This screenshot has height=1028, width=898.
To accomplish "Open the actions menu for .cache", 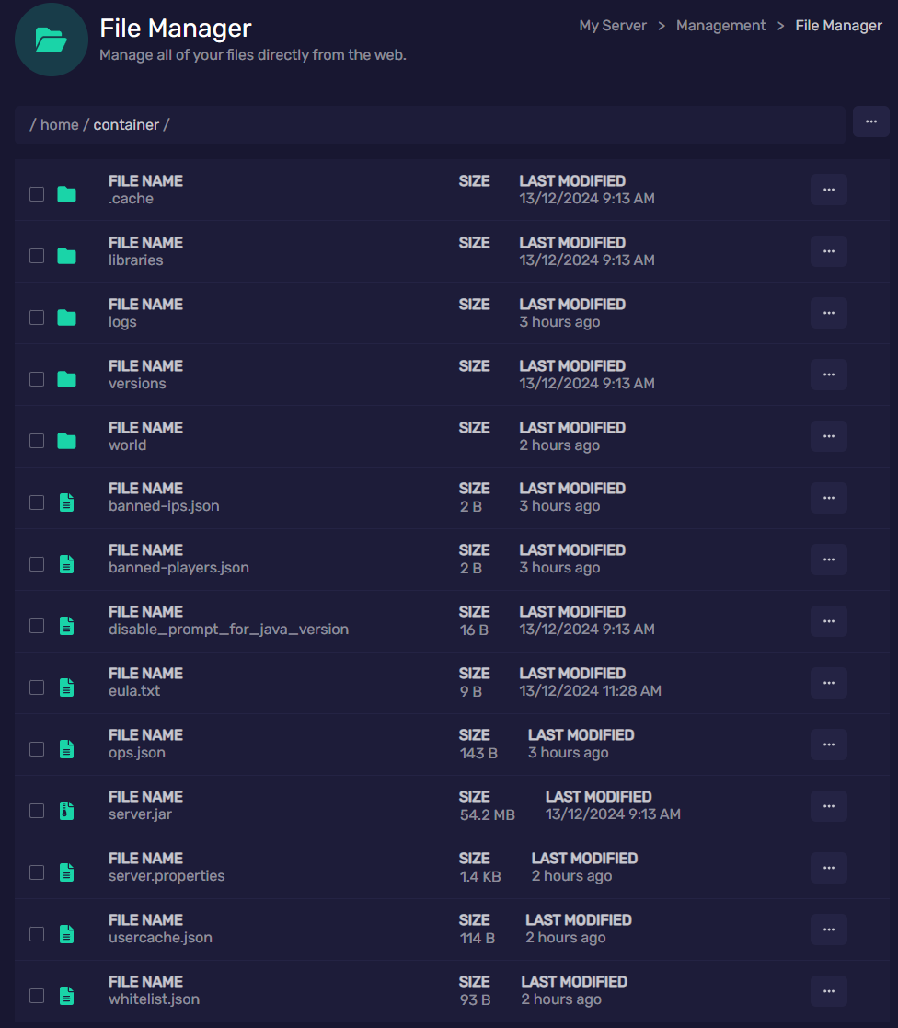I will [x=828, y=190].
